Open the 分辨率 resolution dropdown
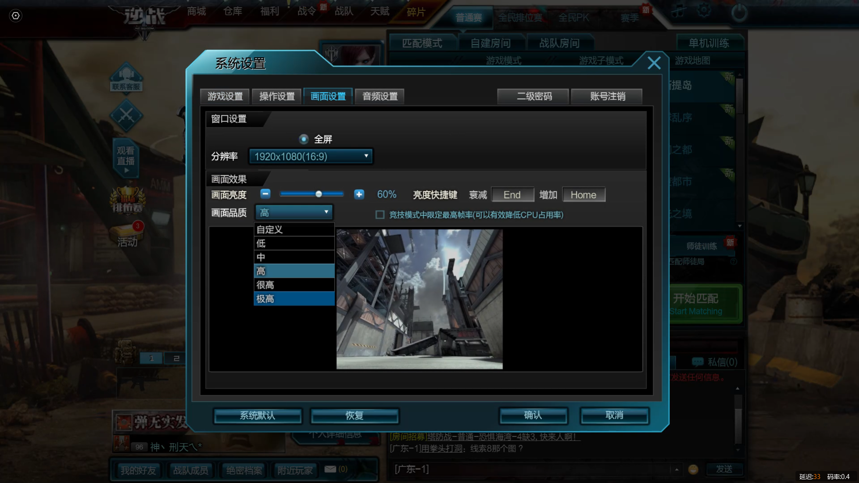 pos(311,156)
